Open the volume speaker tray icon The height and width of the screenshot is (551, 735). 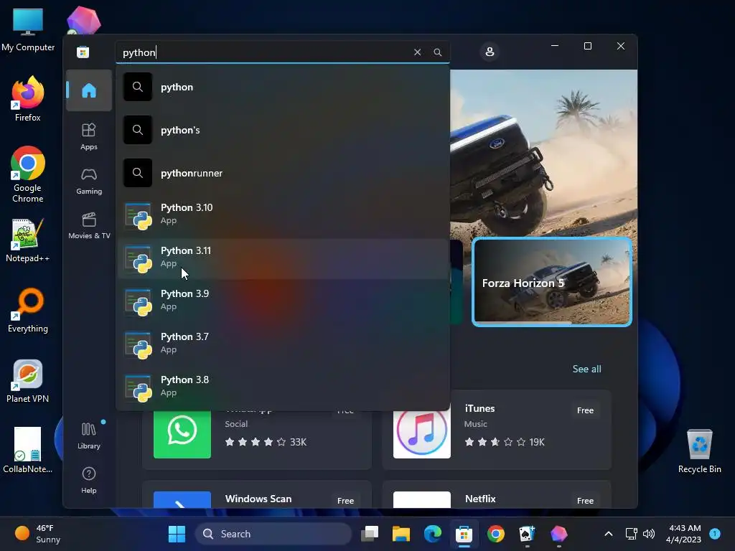click(x=649, y=534)
